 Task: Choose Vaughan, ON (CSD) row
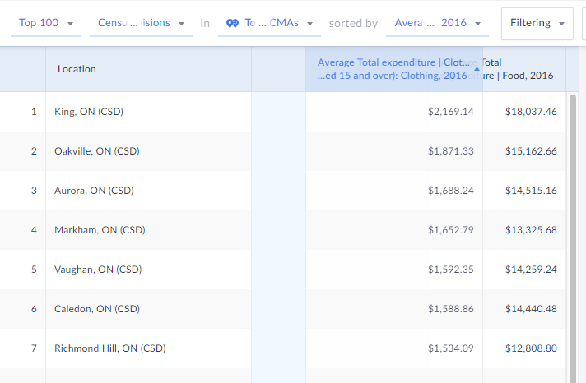pos(98,270)
